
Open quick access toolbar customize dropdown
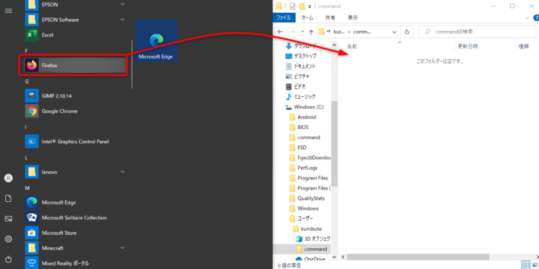(x=309, y=6)
